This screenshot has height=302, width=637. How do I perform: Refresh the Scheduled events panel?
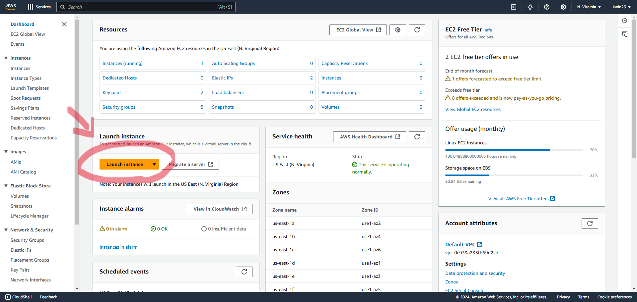click(x=244, y=272)
